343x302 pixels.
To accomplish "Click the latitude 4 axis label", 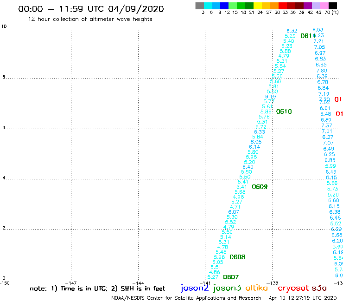I will coord(4,178).
